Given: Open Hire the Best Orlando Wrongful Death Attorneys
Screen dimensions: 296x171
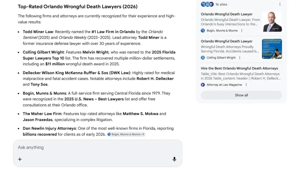Looking at the screenshot, I should click(x=239, y=68).
